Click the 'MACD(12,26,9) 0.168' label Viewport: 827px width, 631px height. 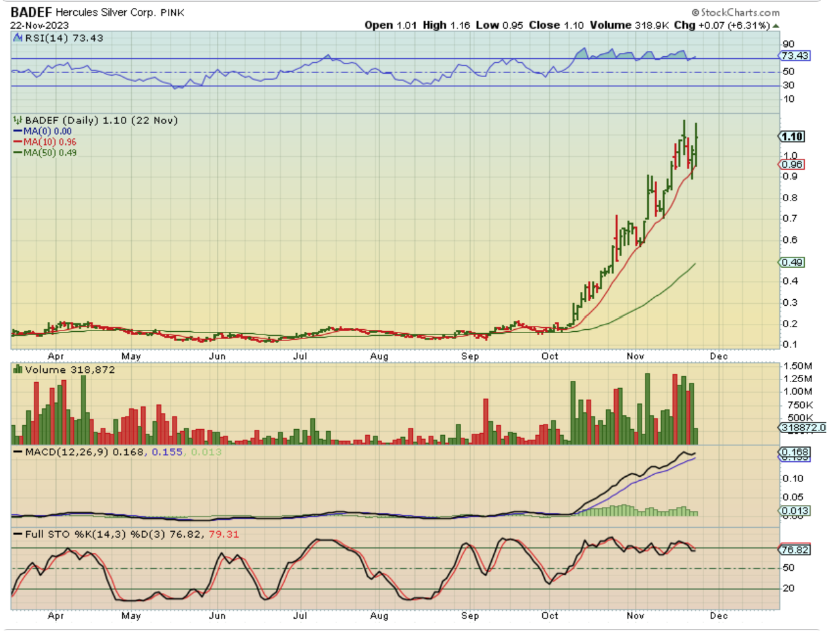click(x=86, y=452)
